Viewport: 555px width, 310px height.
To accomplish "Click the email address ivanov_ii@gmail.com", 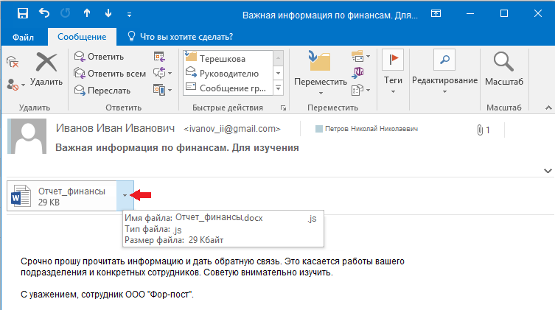I will pyautogui.click(x=232, y=129).
